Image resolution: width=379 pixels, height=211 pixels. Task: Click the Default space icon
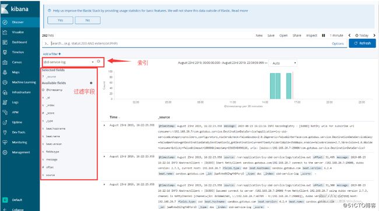5,200
